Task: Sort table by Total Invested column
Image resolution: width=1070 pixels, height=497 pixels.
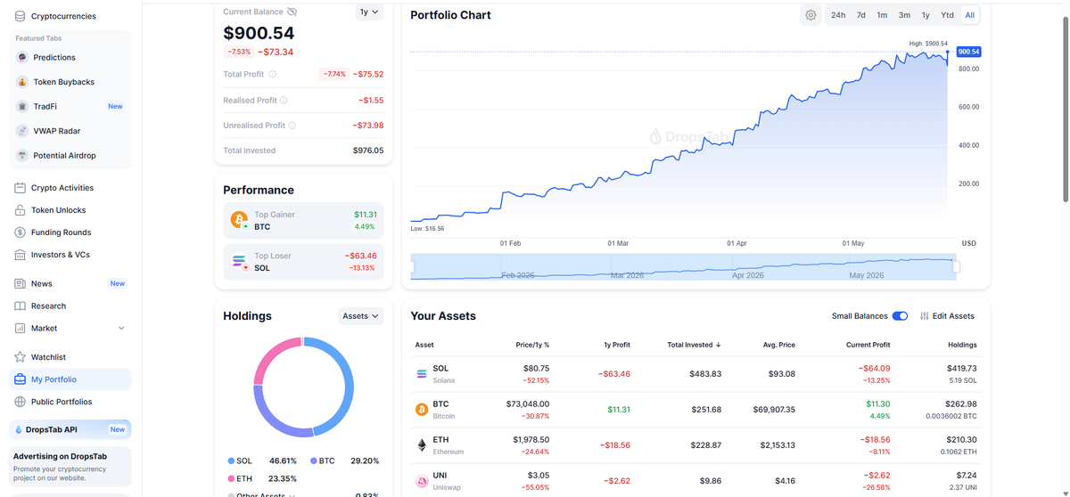Action: 695,345
